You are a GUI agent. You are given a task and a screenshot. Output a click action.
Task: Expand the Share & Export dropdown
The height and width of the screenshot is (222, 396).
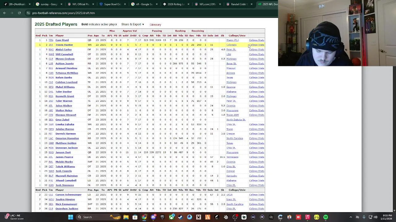click(x=133, y=24)
